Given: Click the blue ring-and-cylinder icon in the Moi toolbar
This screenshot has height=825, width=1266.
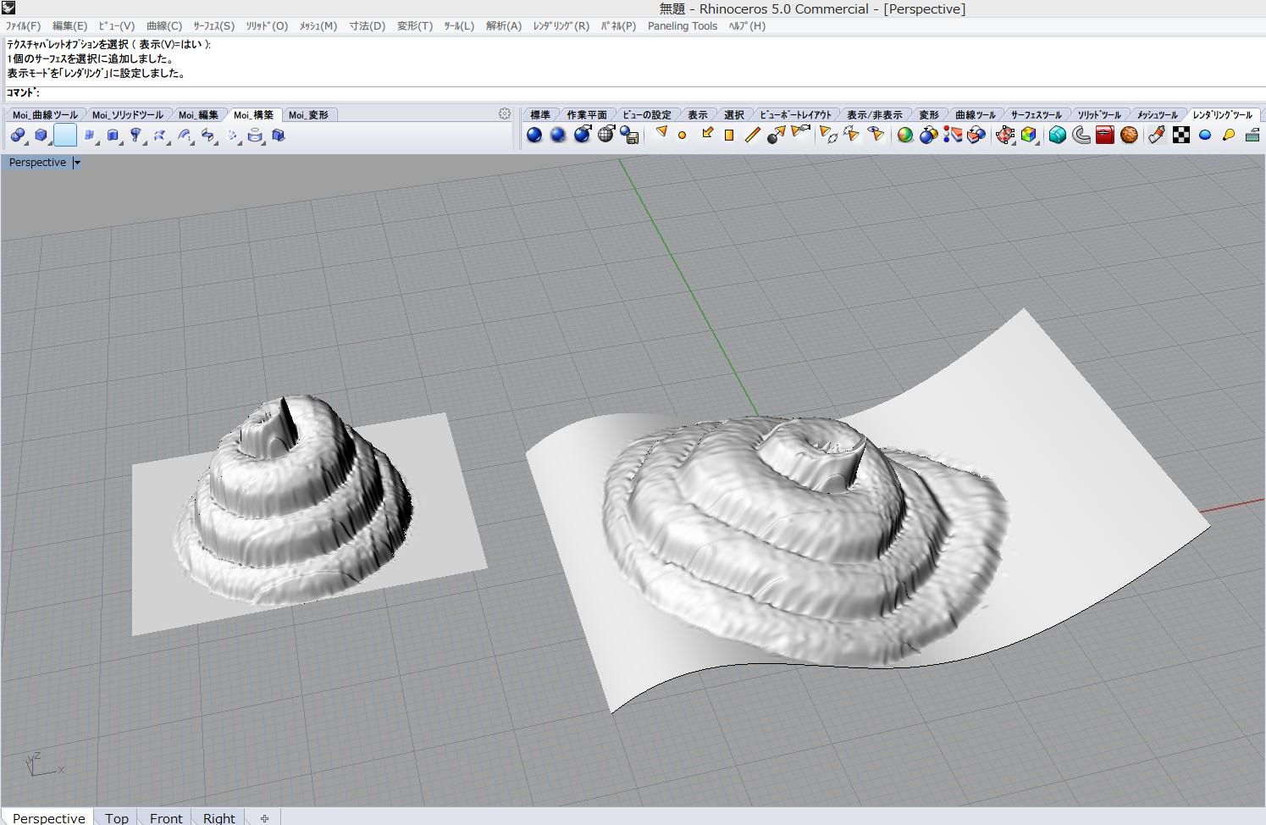Looking at the screenshot, I should (x=255, y=136).
